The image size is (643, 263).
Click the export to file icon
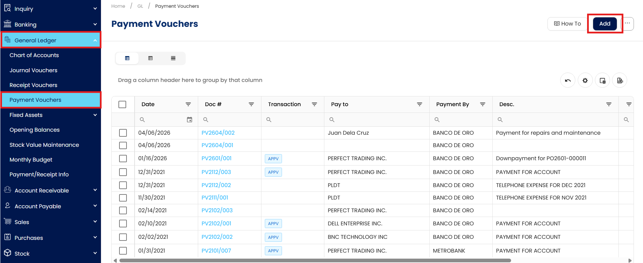click(620, 80)
